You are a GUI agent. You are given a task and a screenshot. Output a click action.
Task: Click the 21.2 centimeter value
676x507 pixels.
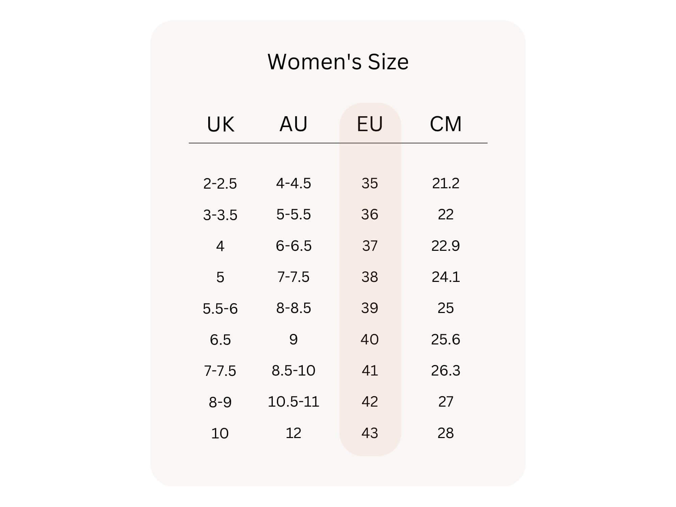[445, 183]
